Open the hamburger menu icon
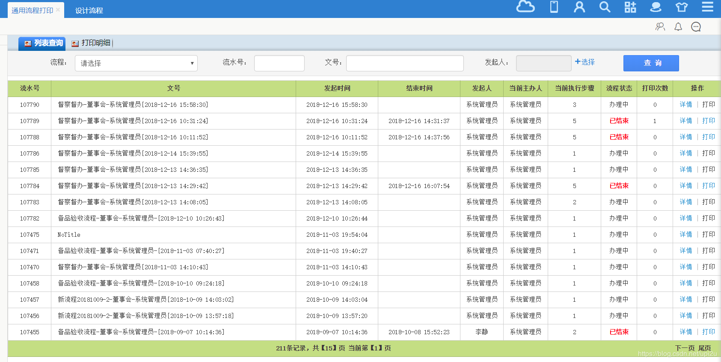721x362 pixels. pos(708,7)
